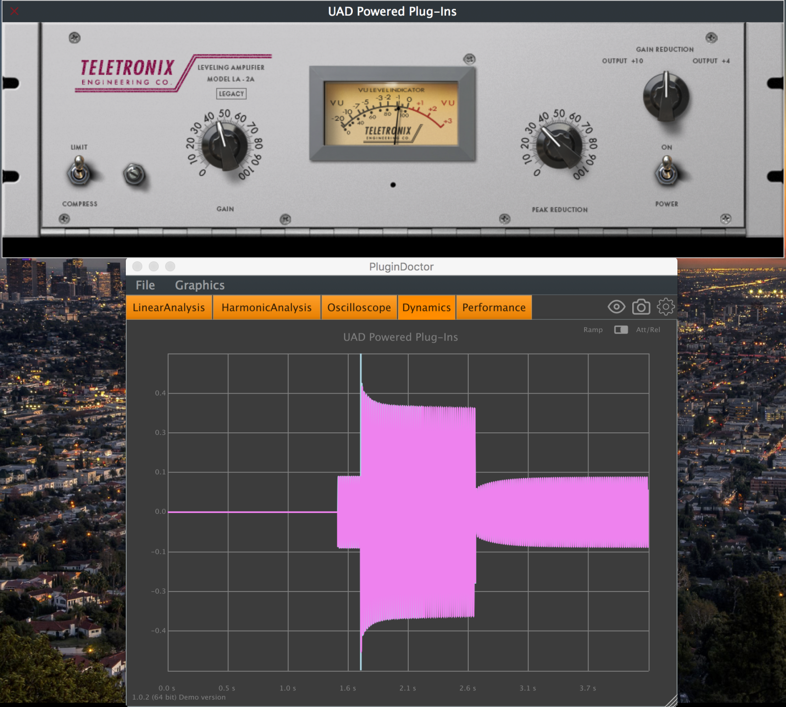Click the "PEAK REDUCTION" label
The image size is (786, 707).
pos(560,210)
